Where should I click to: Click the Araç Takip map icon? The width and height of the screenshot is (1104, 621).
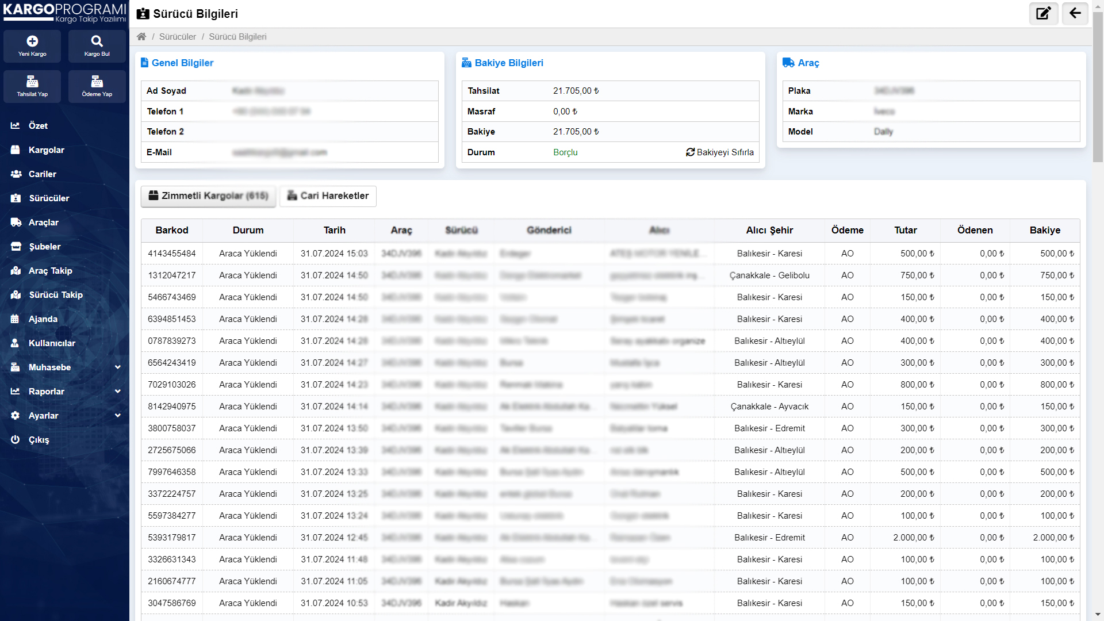click(16, 270)
